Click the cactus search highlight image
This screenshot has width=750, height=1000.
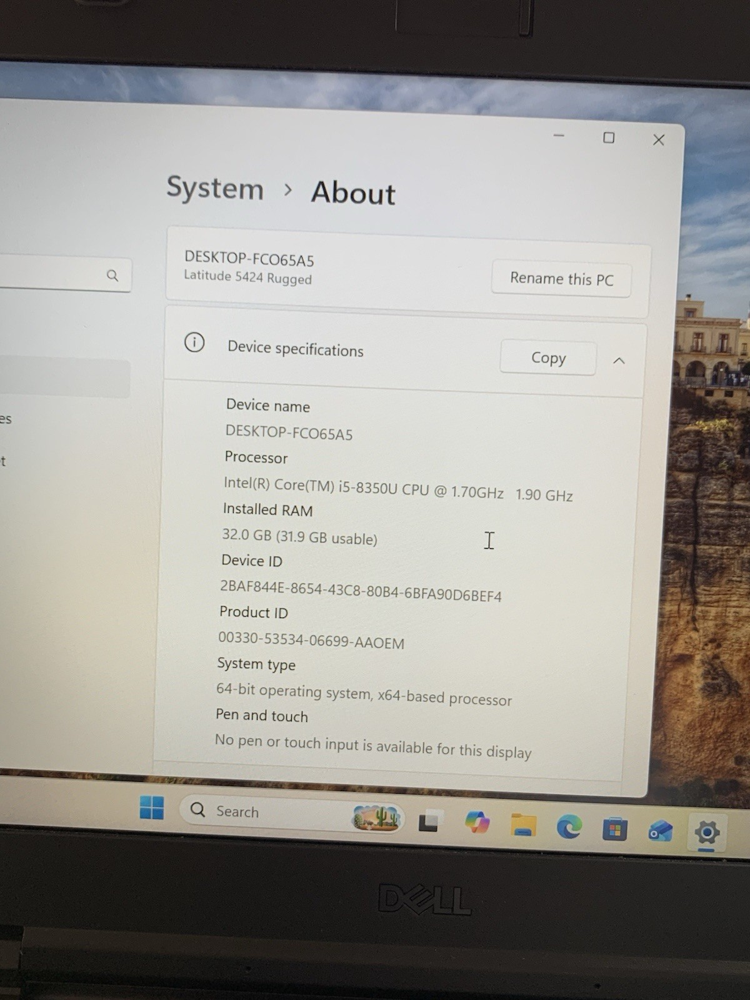pos(376,817)
